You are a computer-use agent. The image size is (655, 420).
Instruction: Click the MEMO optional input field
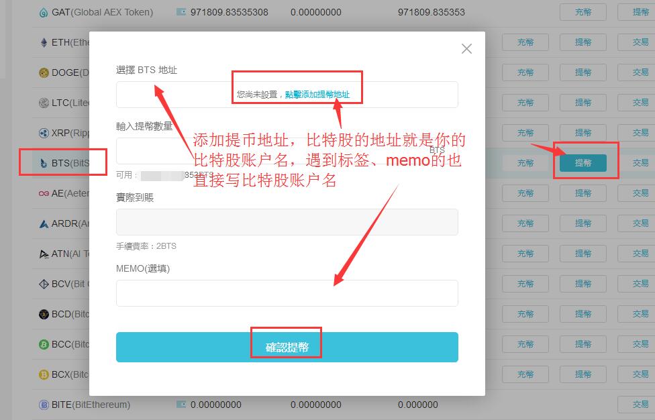pos(287,293)
